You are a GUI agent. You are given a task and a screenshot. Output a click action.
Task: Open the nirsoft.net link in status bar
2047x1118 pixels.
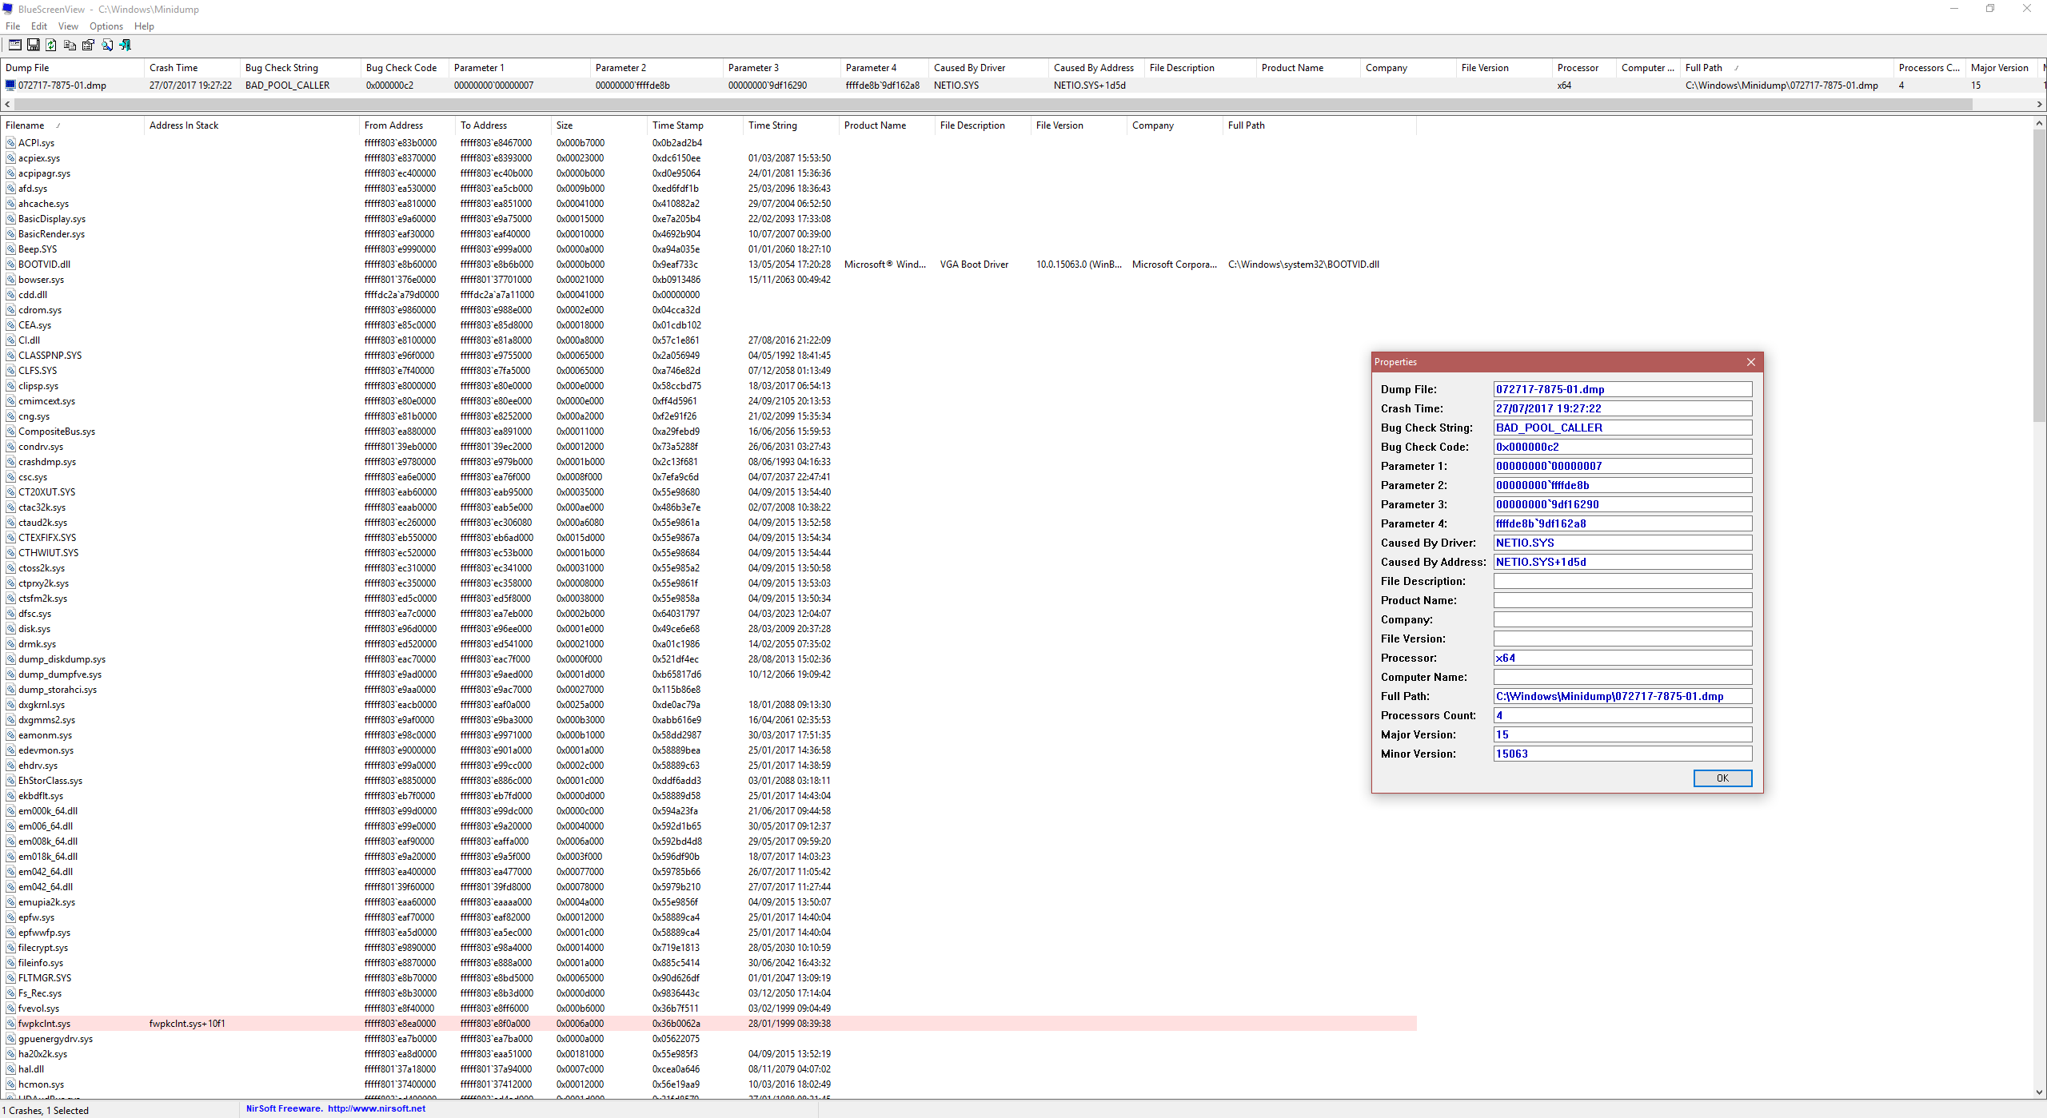[377, 1108]
